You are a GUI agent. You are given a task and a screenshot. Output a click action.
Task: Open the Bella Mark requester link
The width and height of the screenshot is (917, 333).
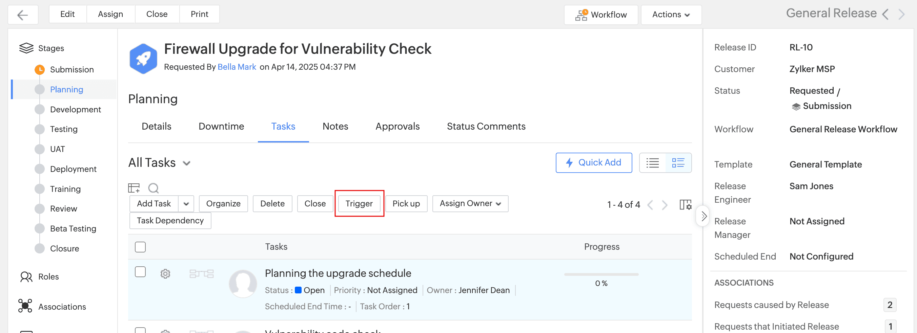point(237,67)
